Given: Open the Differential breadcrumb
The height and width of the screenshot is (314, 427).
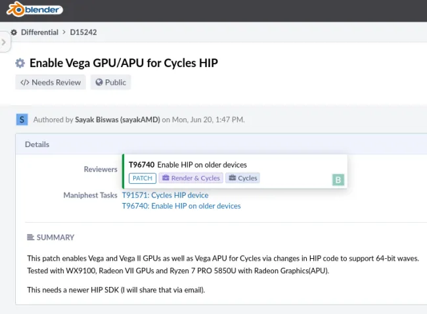Looking at the screenshot, I should [39, 32].
